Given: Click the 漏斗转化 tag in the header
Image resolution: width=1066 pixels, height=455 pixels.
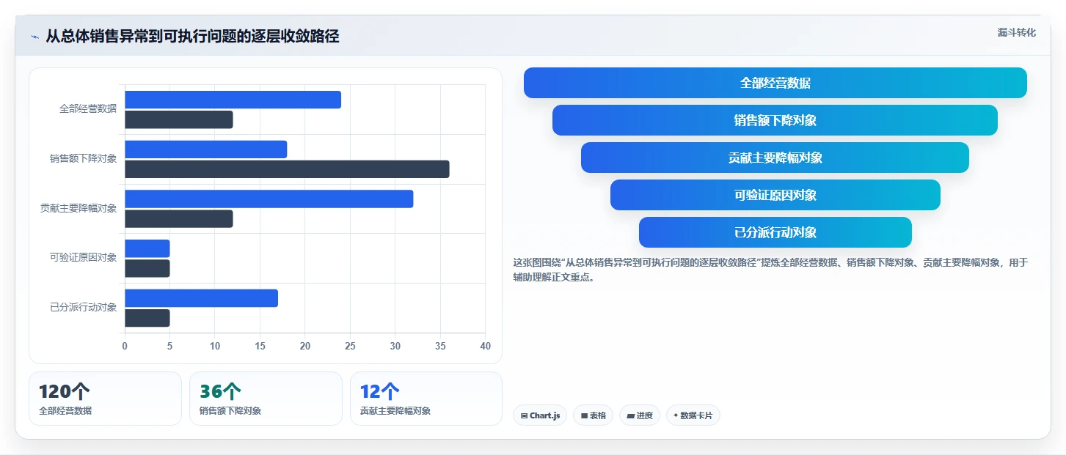Looking at the screenshot, I should pos(1016,32).
